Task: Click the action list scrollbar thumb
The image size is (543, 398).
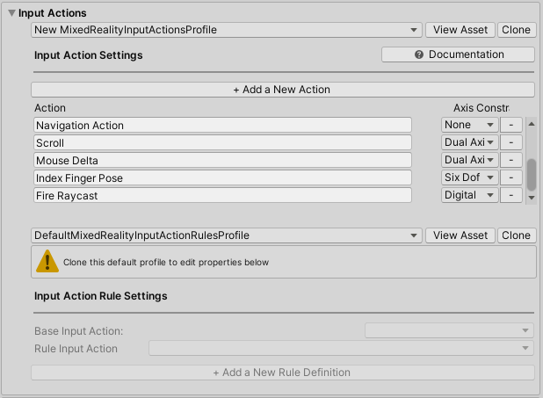Action: 532,175
